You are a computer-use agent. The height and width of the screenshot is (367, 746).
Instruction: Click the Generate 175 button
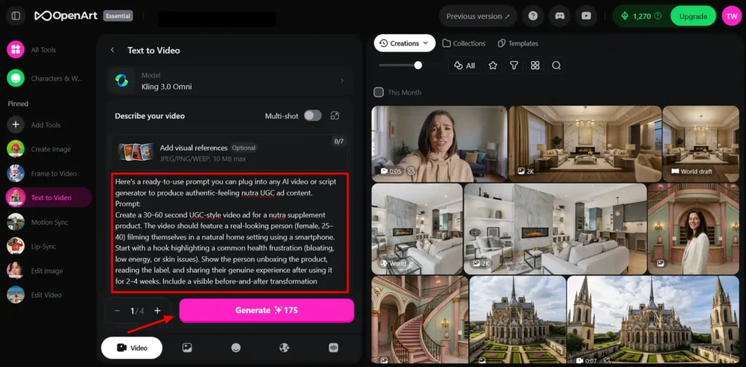coord(267,310)
